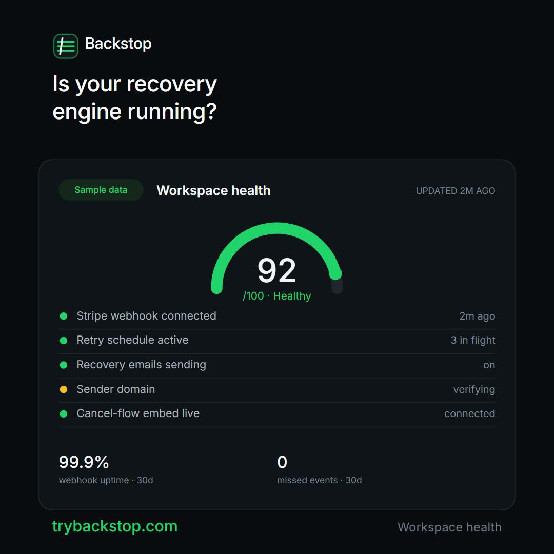
Task: Click green status dot for Recovery emails
Action: pyautogui.click(x=64, y=365)
